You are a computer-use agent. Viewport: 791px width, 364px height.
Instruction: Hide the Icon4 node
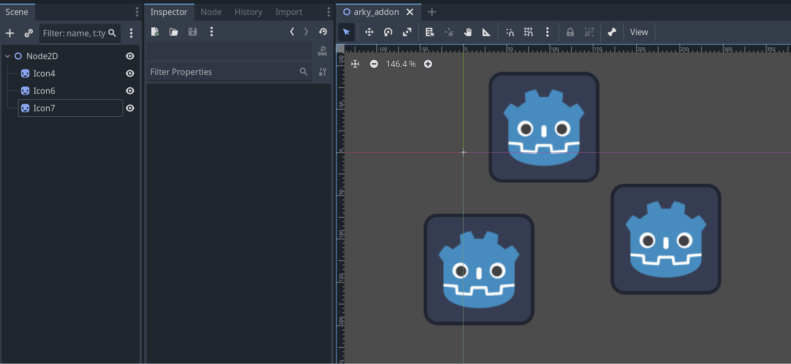coord(130,73)
